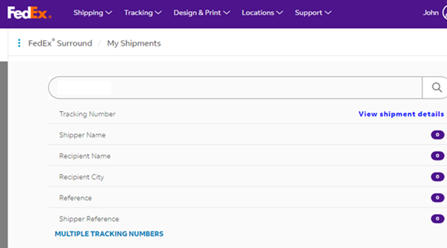Expand the Design & Print chevron
This screenshot has width=447, height=248.
[x=227, y=13]
